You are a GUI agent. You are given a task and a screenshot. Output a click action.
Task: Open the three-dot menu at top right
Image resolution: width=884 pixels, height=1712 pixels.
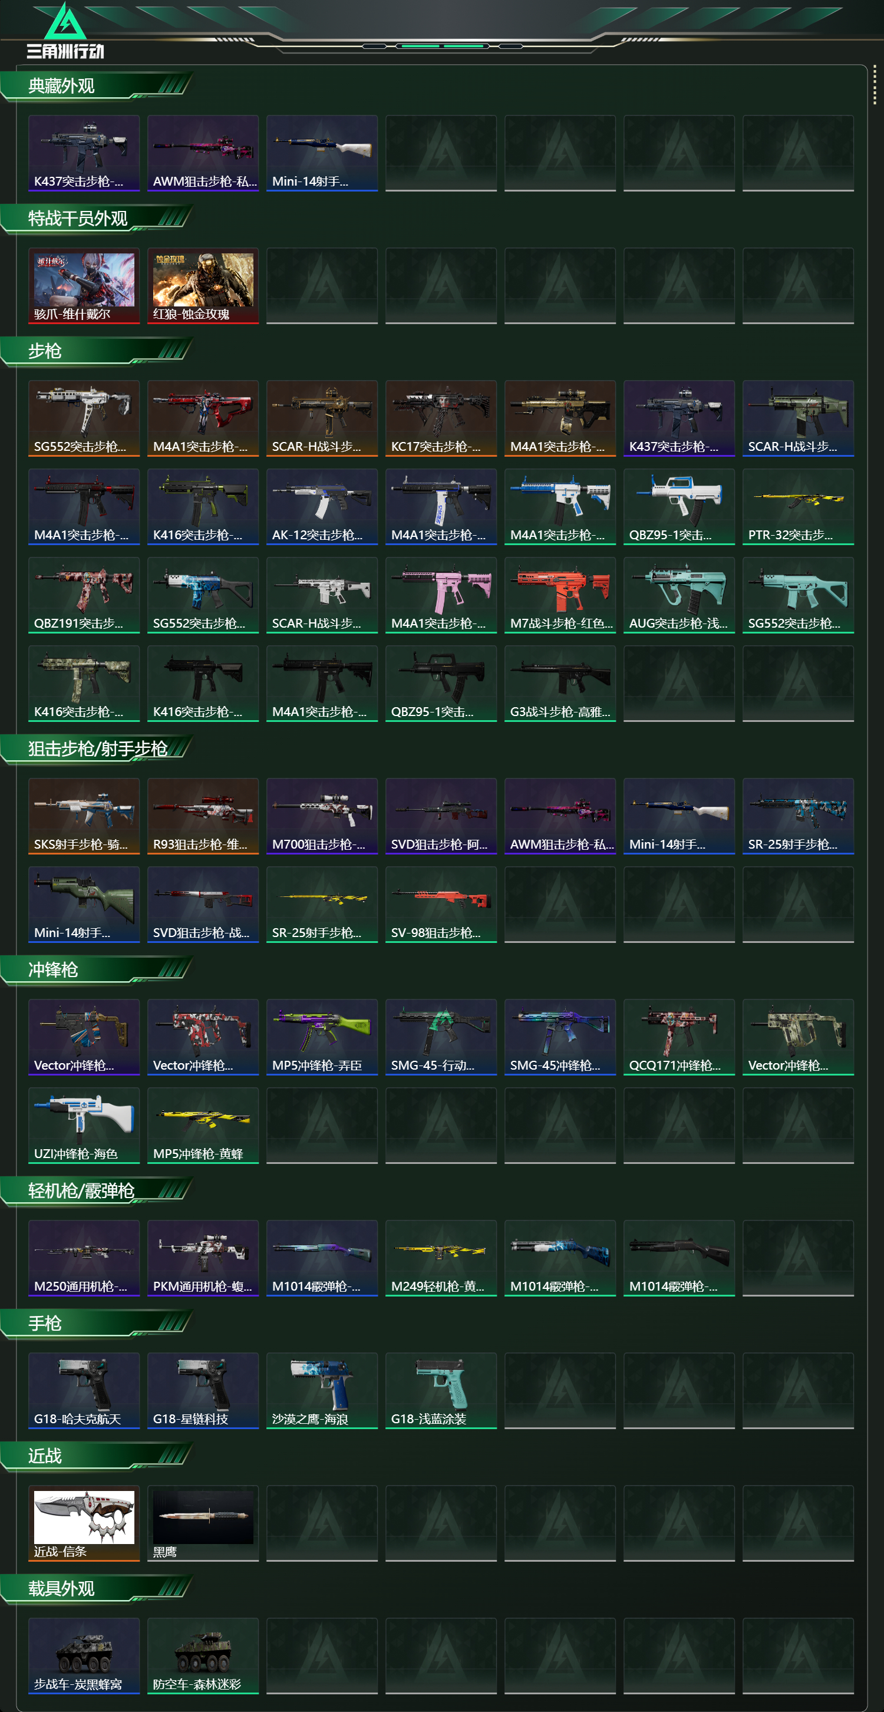pos(874,84)
